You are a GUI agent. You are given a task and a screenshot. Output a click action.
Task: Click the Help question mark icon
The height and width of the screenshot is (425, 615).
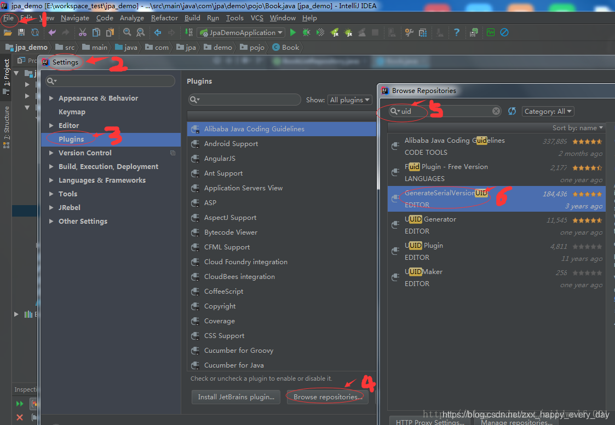click(x=457, y=32)
